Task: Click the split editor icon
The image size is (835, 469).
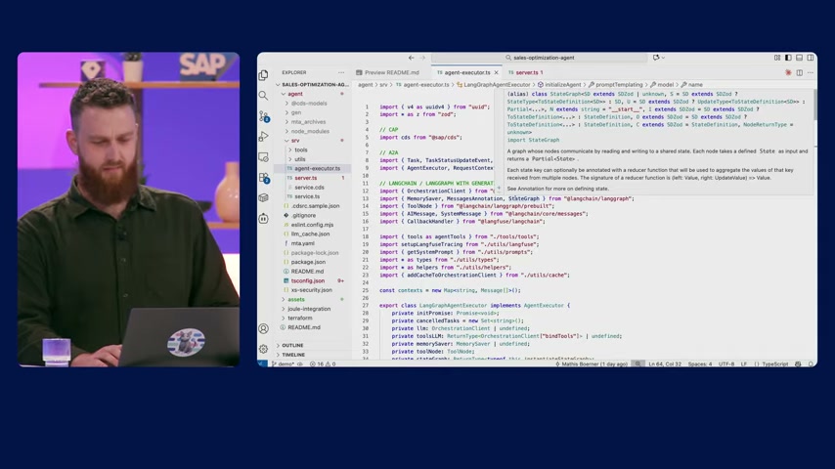Action: click(800, 72)
